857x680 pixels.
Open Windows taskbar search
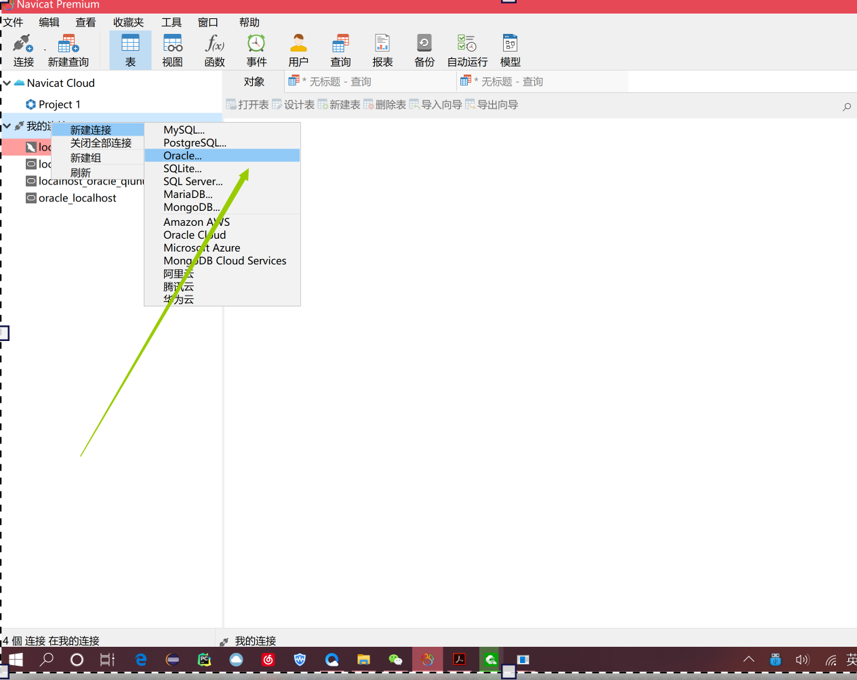[x=47, y=659]
